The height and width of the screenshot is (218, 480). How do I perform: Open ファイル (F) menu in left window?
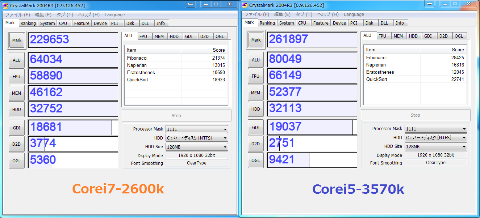click(x=17, y=15)
